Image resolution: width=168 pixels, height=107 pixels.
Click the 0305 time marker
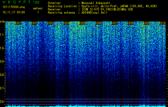(x=82, y=23)
